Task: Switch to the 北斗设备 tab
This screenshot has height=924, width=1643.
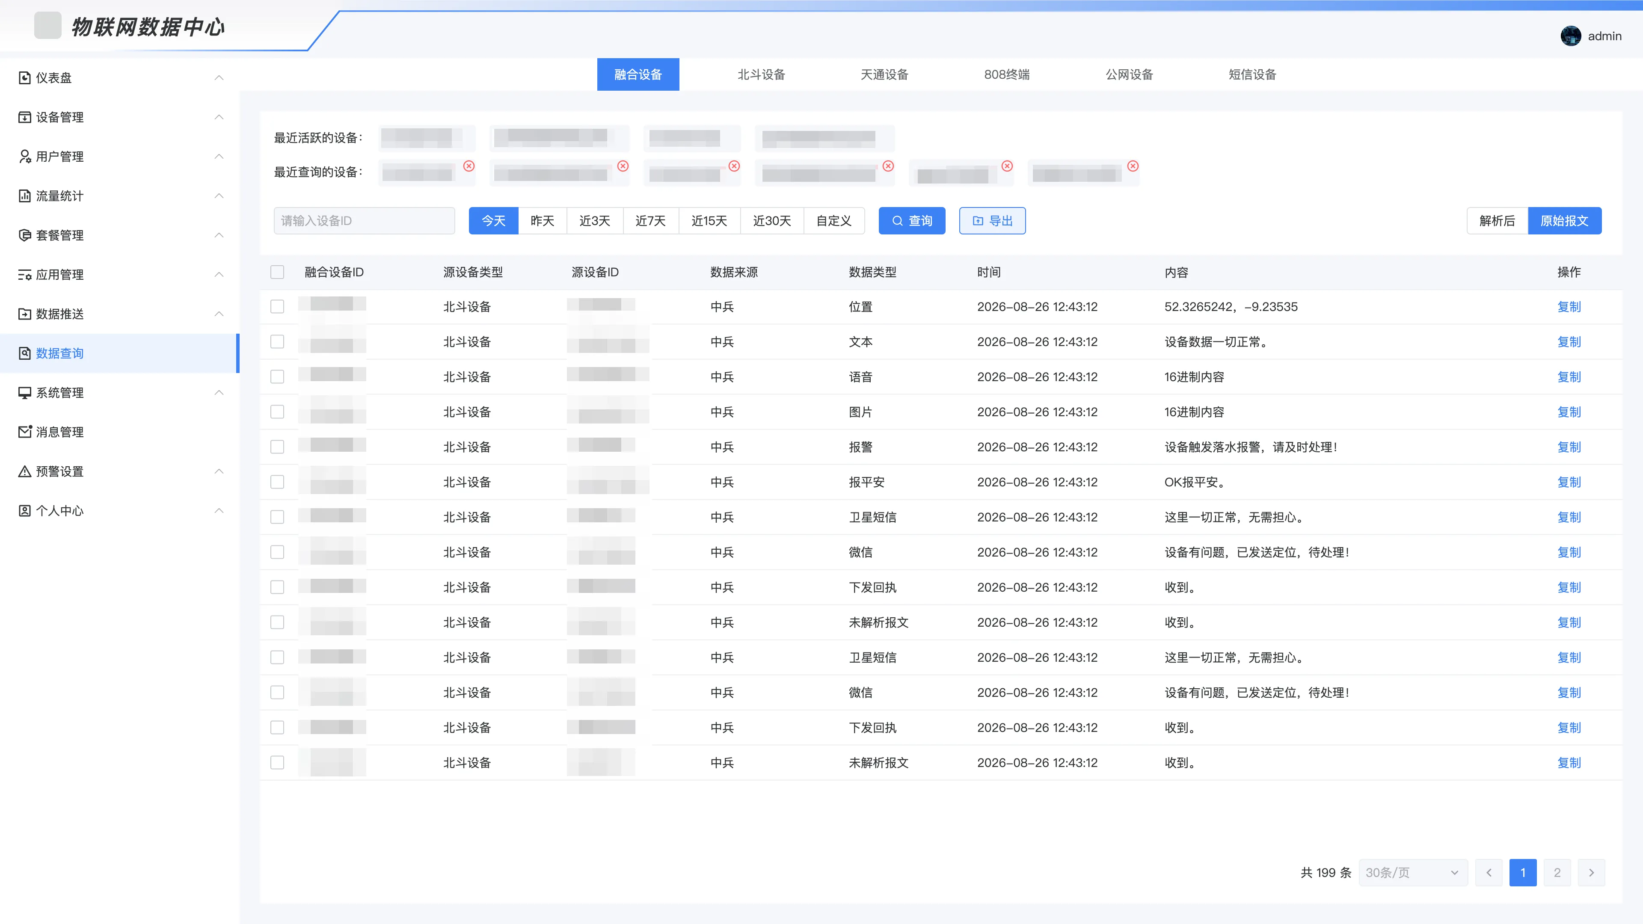Action: 761,74
